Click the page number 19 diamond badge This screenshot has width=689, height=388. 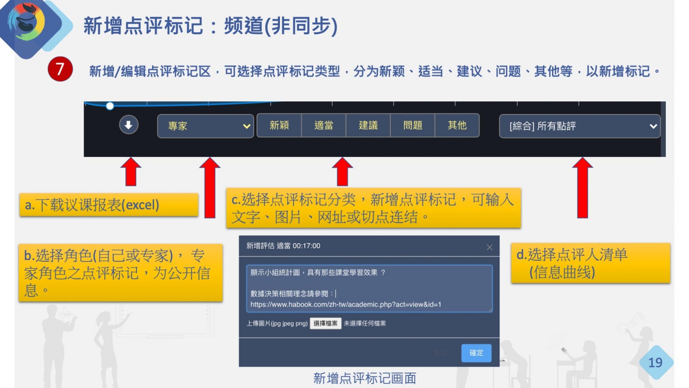[x=655, y=362]
